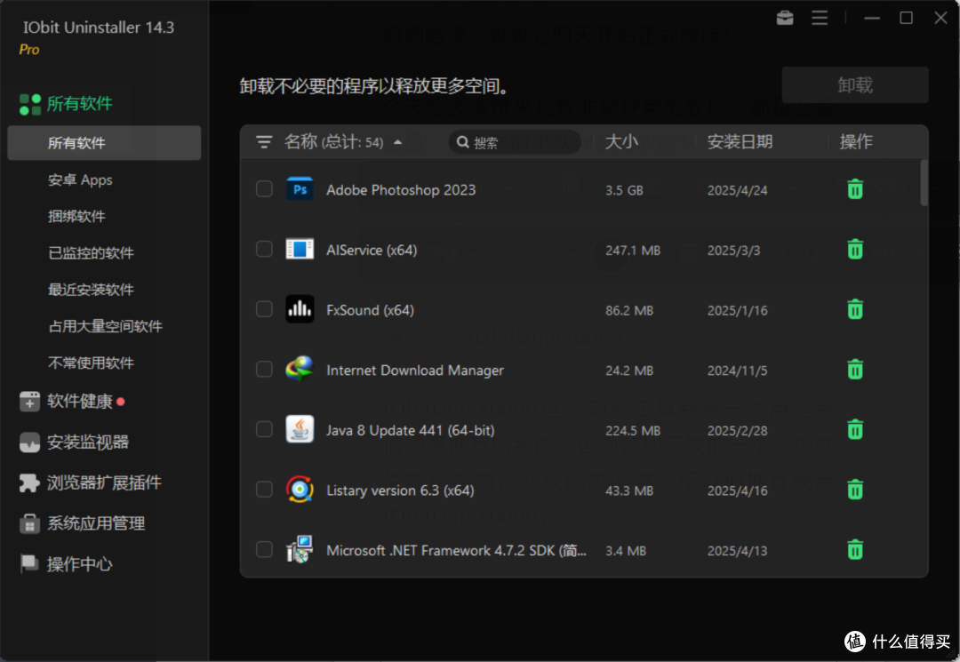Click the Java app icon

tap(300, 429)
